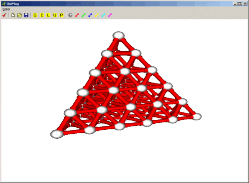This screenshot has width=249, height=183.
Task: Open a file using the folder icon
Action: (19, 15)
